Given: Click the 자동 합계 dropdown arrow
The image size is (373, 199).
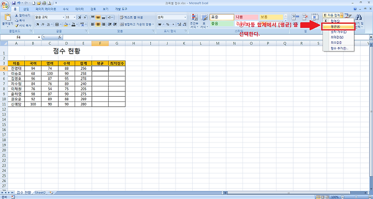Looking at the screenshot, I should tap(342, 15).
